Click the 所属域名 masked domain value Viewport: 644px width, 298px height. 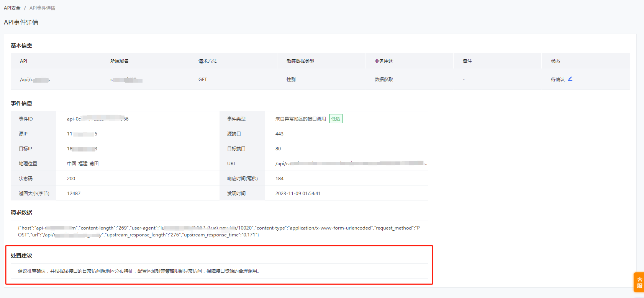(126, 80)
